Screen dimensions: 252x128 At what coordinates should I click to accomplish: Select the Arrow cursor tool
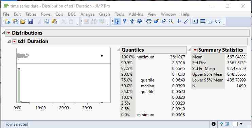click(117, 21)
